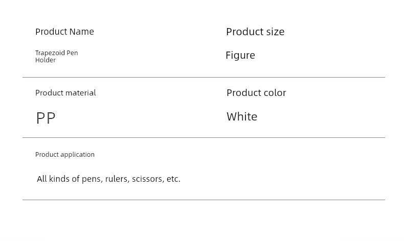Click the Product application label

64,155
